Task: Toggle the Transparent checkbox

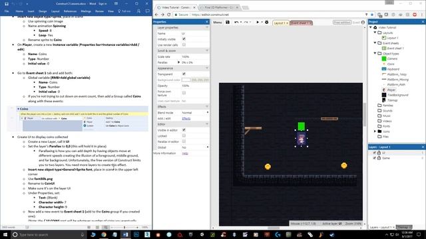Action: [184, 74]
